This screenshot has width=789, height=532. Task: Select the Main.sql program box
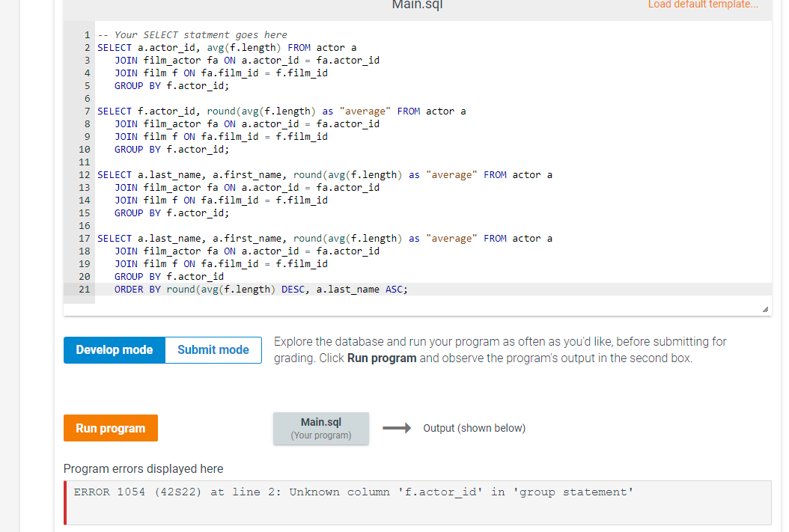pyautogui.click(x=321, y=429)
